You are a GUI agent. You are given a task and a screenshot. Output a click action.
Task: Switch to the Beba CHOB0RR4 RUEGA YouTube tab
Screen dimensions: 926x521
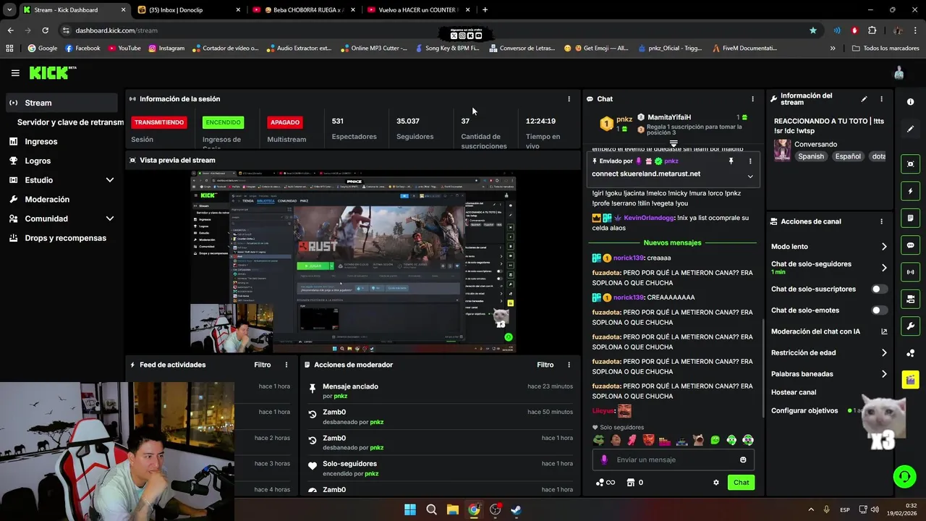[x=304, y=10]
